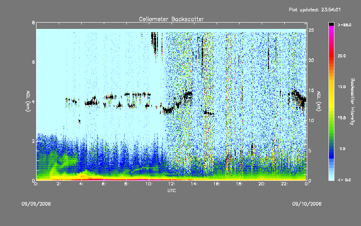Click the 6: hour tick on x-axis

coord(104,184)
